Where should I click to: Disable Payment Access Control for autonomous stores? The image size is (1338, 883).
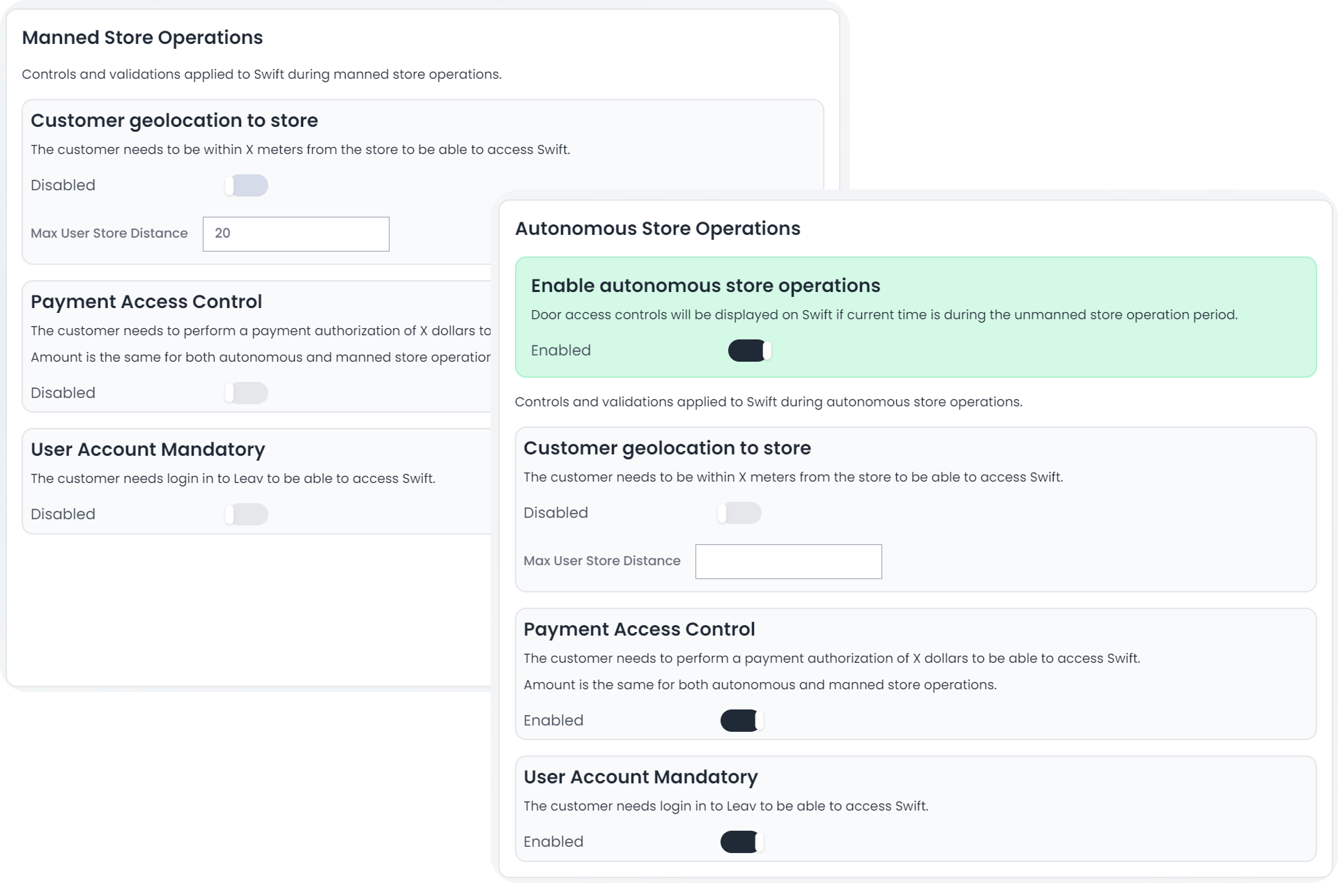click(741, 720)
